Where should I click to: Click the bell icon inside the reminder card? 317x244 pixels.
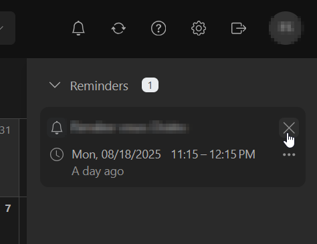pos(57,128)
